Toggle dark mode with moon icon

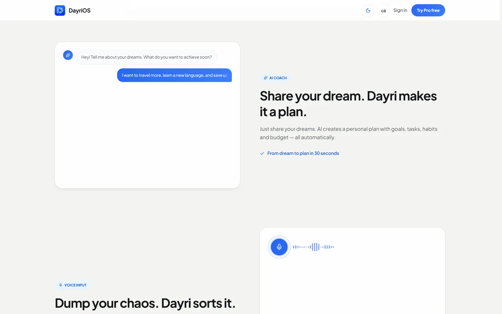click(x=368, y=10)
